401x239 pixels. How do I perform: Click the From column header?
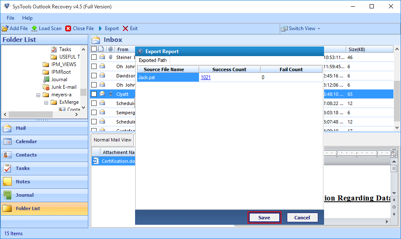point(123,49)
